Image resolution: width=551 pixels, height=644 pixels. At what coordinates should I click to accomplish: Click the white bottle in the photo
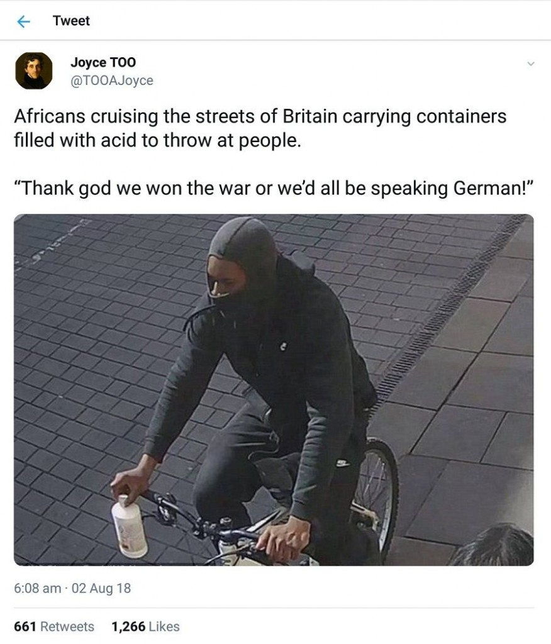click(129, 526)
